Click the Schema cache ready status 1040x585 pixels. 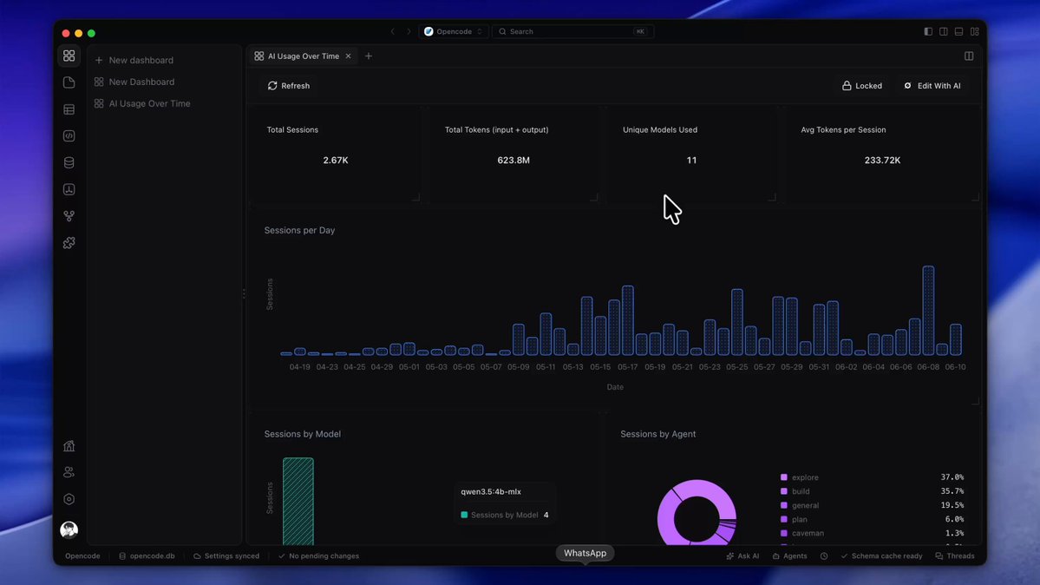pyautogui.click(x=881, y=556)
